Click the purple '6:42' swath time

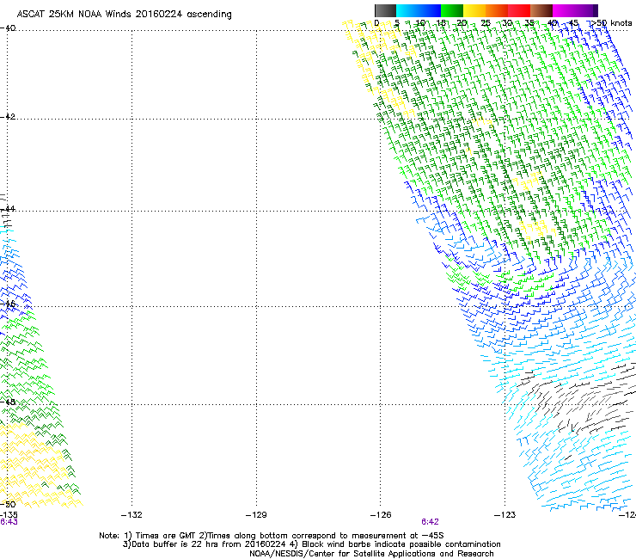[x=430, y=522]
